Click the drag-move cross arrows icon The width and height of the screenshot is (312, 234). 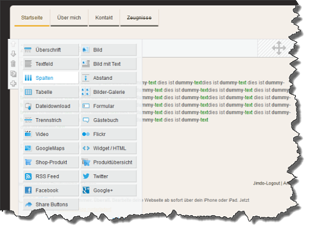[x=279, y=48]
